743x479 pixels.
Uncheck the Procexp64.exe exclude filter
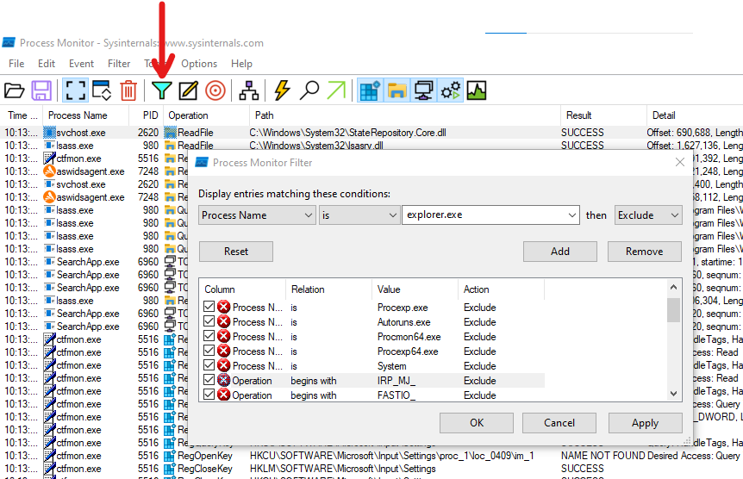(209, 351)
